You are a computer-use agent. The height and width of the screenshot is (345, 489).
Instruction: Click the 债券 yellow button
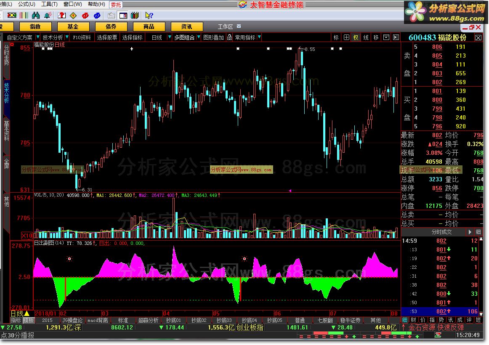(x=111, y=27)
